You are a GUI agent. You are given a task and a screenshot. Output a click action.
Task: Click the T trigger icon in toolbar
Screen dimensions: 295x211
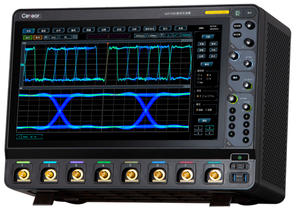click(x=162, y=35)
